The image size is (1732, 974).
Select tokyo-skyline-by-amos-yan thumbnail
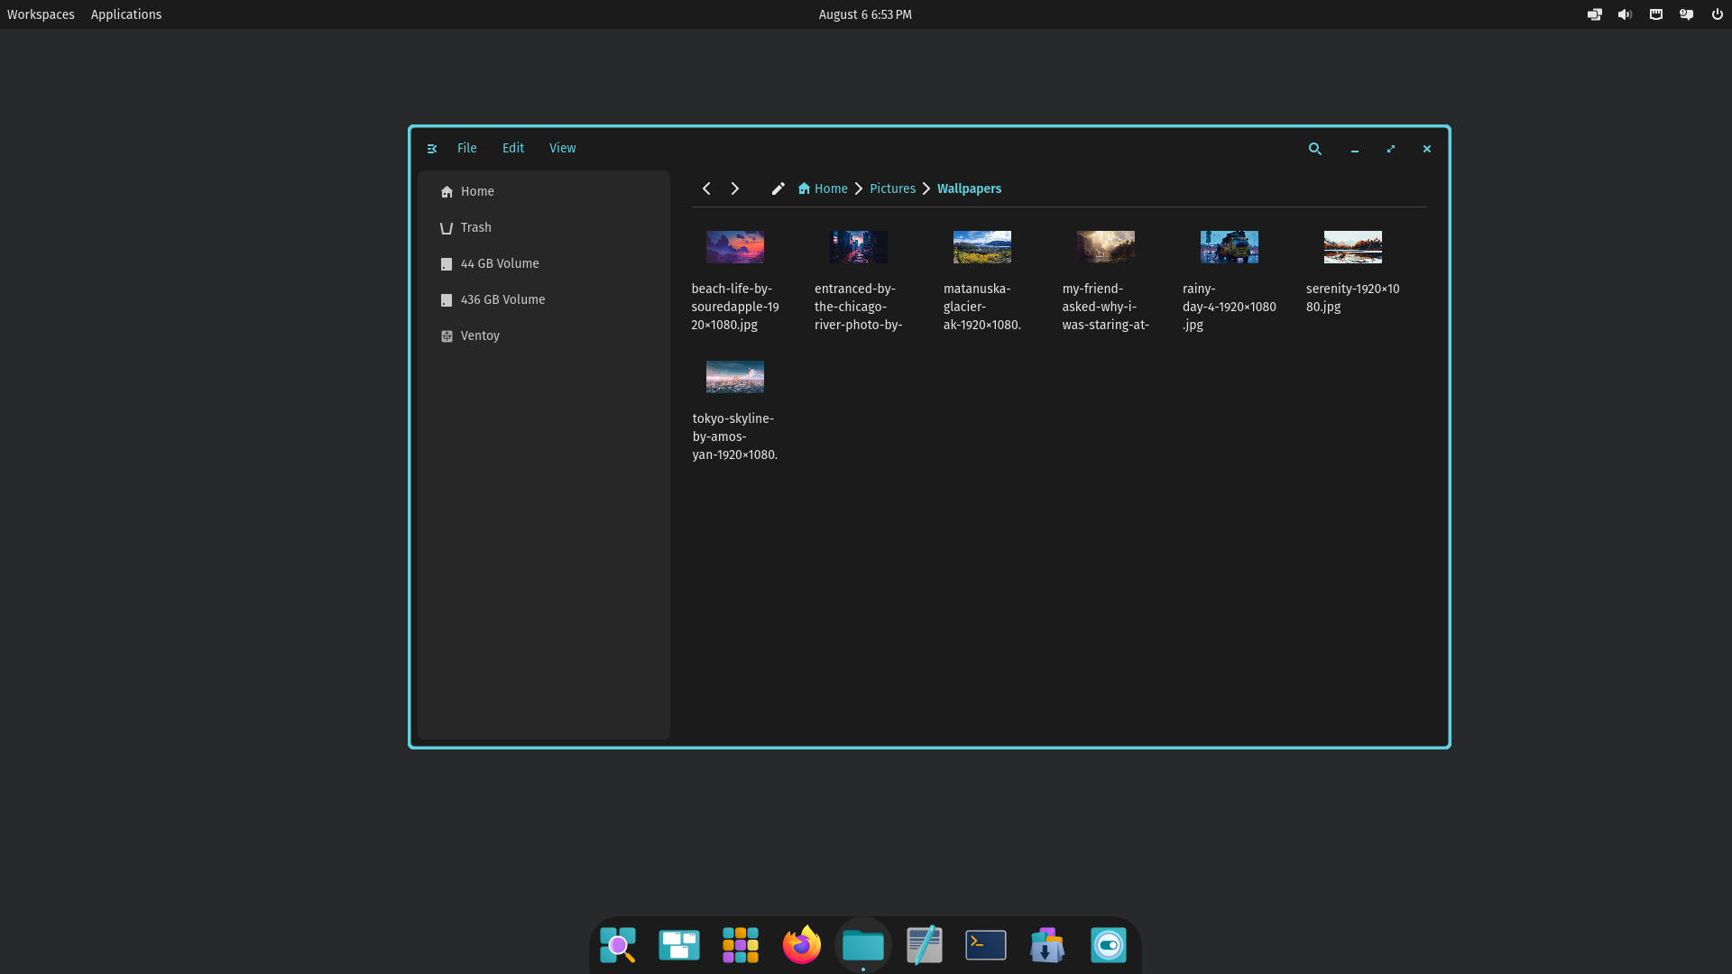[x=735, y=377]
